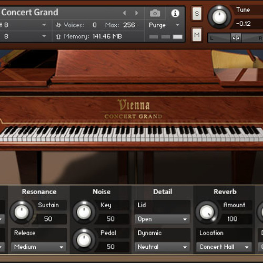Click the Reverb Amount value 100
Screen dimensions: 263x263
(x=232, y=219)
